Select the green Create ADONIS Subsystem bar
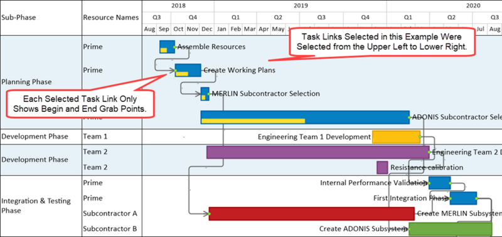Viewport: 502px width, 237px height. (x=451, y=229)
